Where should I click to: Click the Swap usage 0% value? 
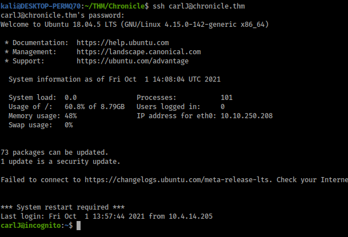(69, 125)
